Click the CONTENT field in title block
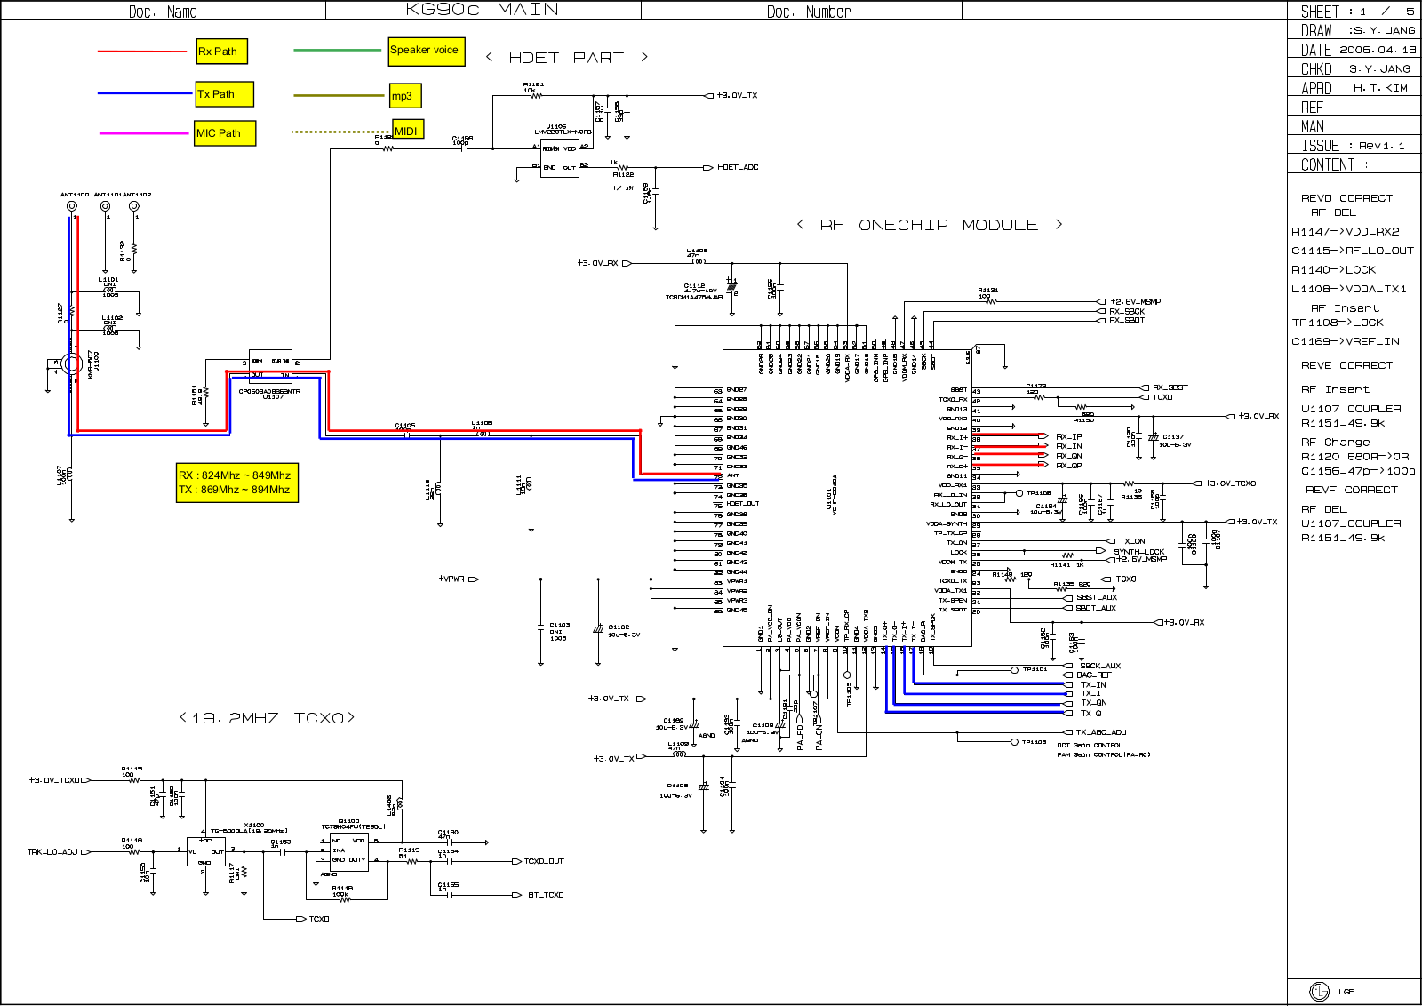The image size is (1422, 1006). 1354,164
